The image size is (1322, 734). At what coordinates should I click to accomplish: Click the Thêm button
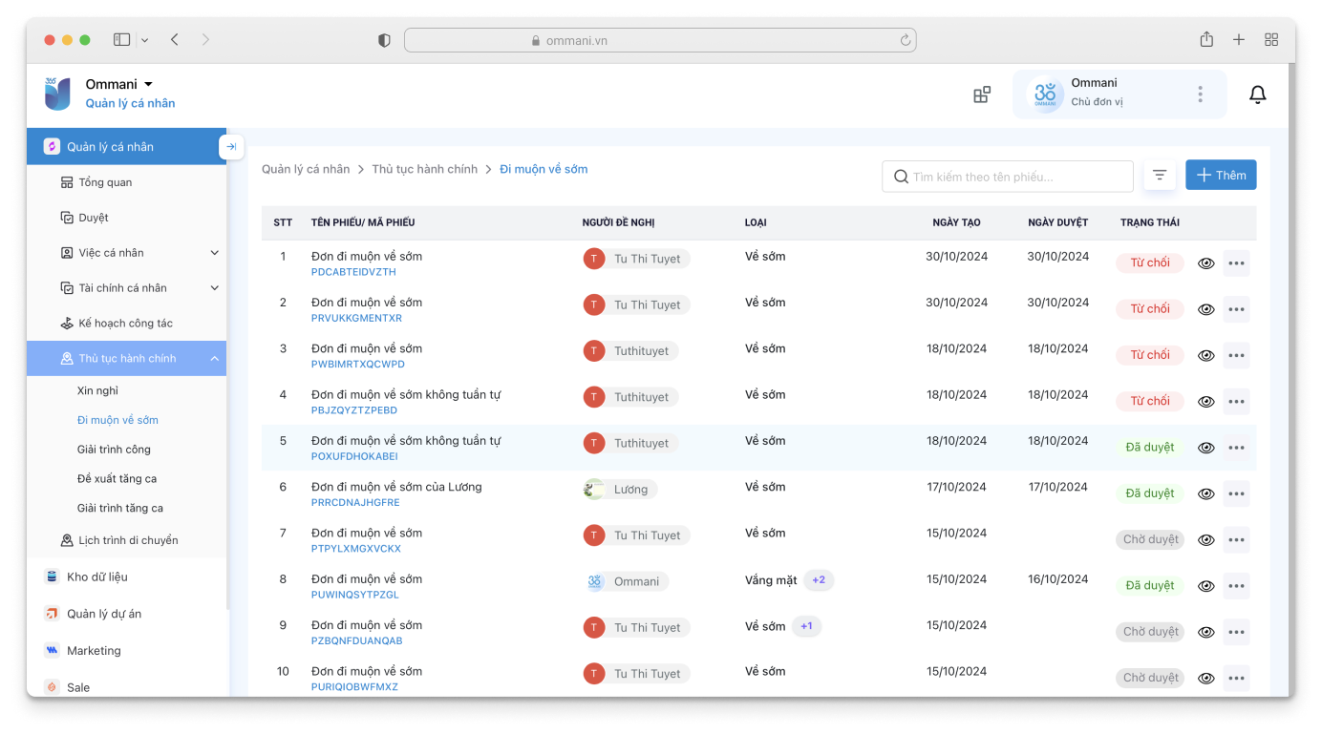coord(1221,176)
